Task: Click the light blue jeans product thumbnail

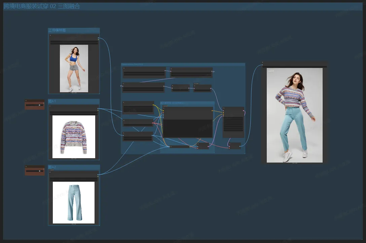Action: (x=74, y=202)
